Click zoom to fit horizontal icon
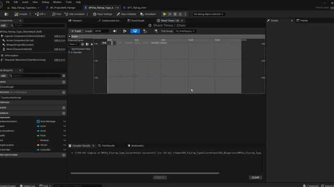 [x=104, y=43]
